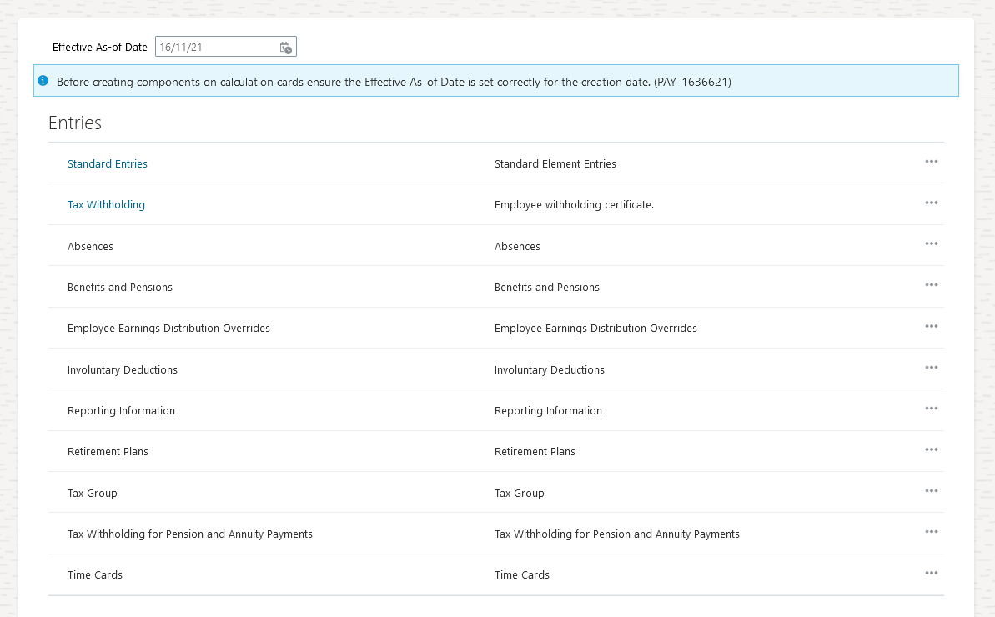Open the Tax Withholding link
995x617 pixels.
[106, 205]
